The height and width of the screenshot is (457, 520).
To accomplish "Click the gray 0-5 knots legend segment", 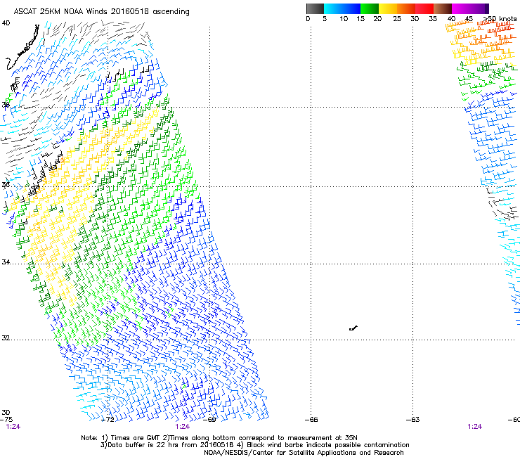I will tap(315, 8).
